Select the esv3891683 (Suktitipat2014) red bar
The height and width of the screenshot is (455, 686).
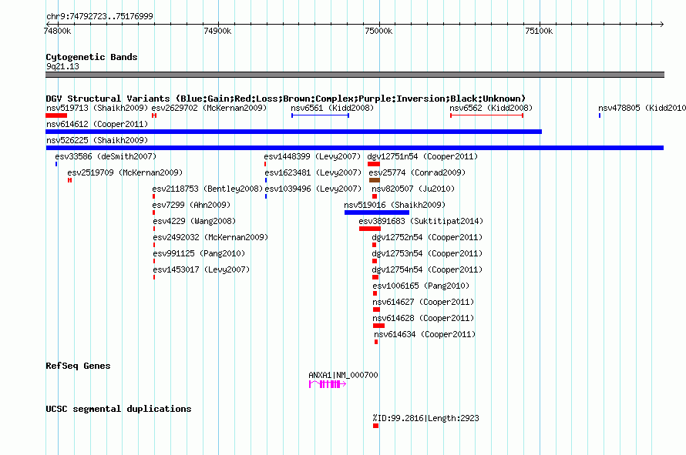click(370, 229)
